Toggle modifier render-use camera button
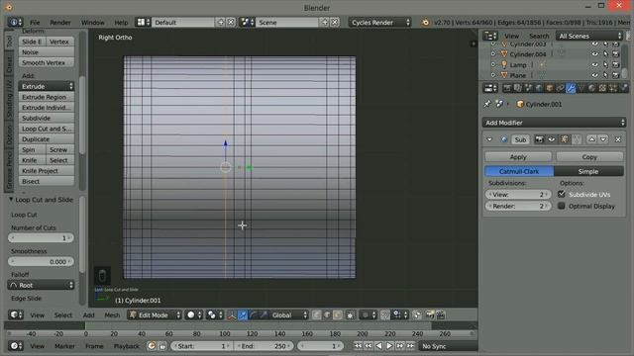The height and width of the screenshot is (356, 634). (539, 139)
